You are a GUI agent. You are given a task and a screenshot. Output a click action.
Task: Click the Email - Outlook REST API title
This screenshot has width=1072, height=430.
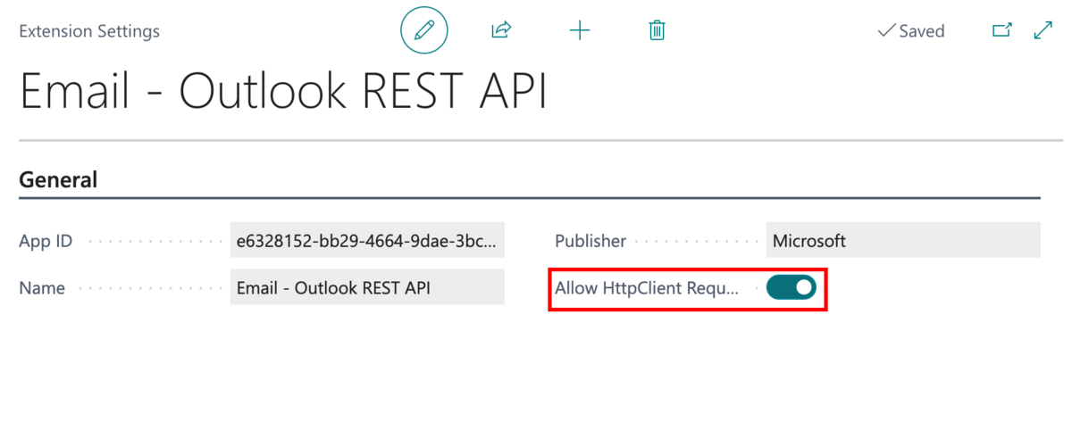point(283,91)
